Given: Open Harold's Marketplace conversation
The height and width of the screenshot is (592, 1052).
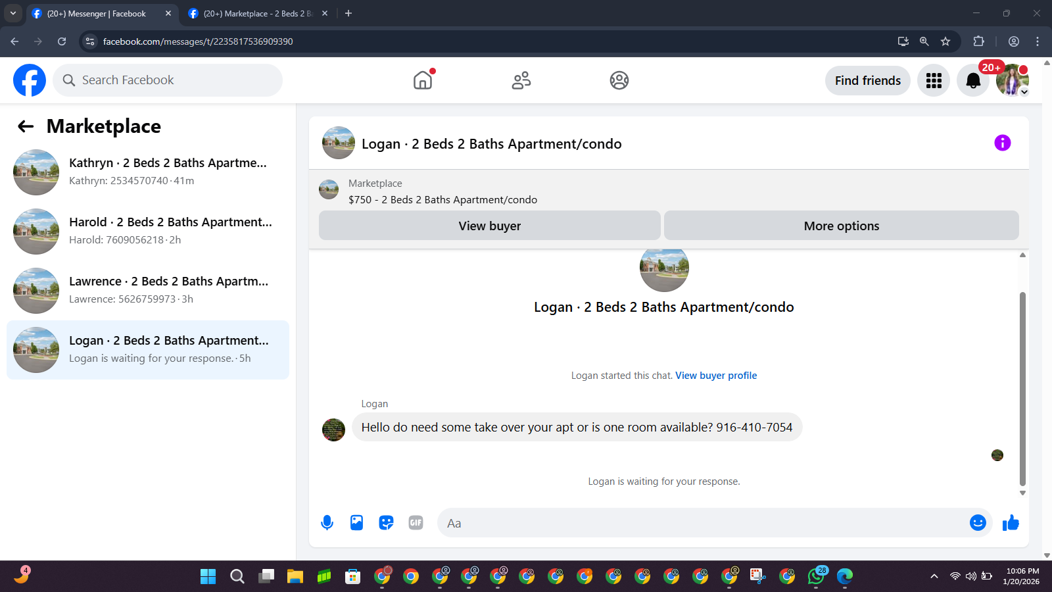Looking at the screenshot, I should [148, 232].
